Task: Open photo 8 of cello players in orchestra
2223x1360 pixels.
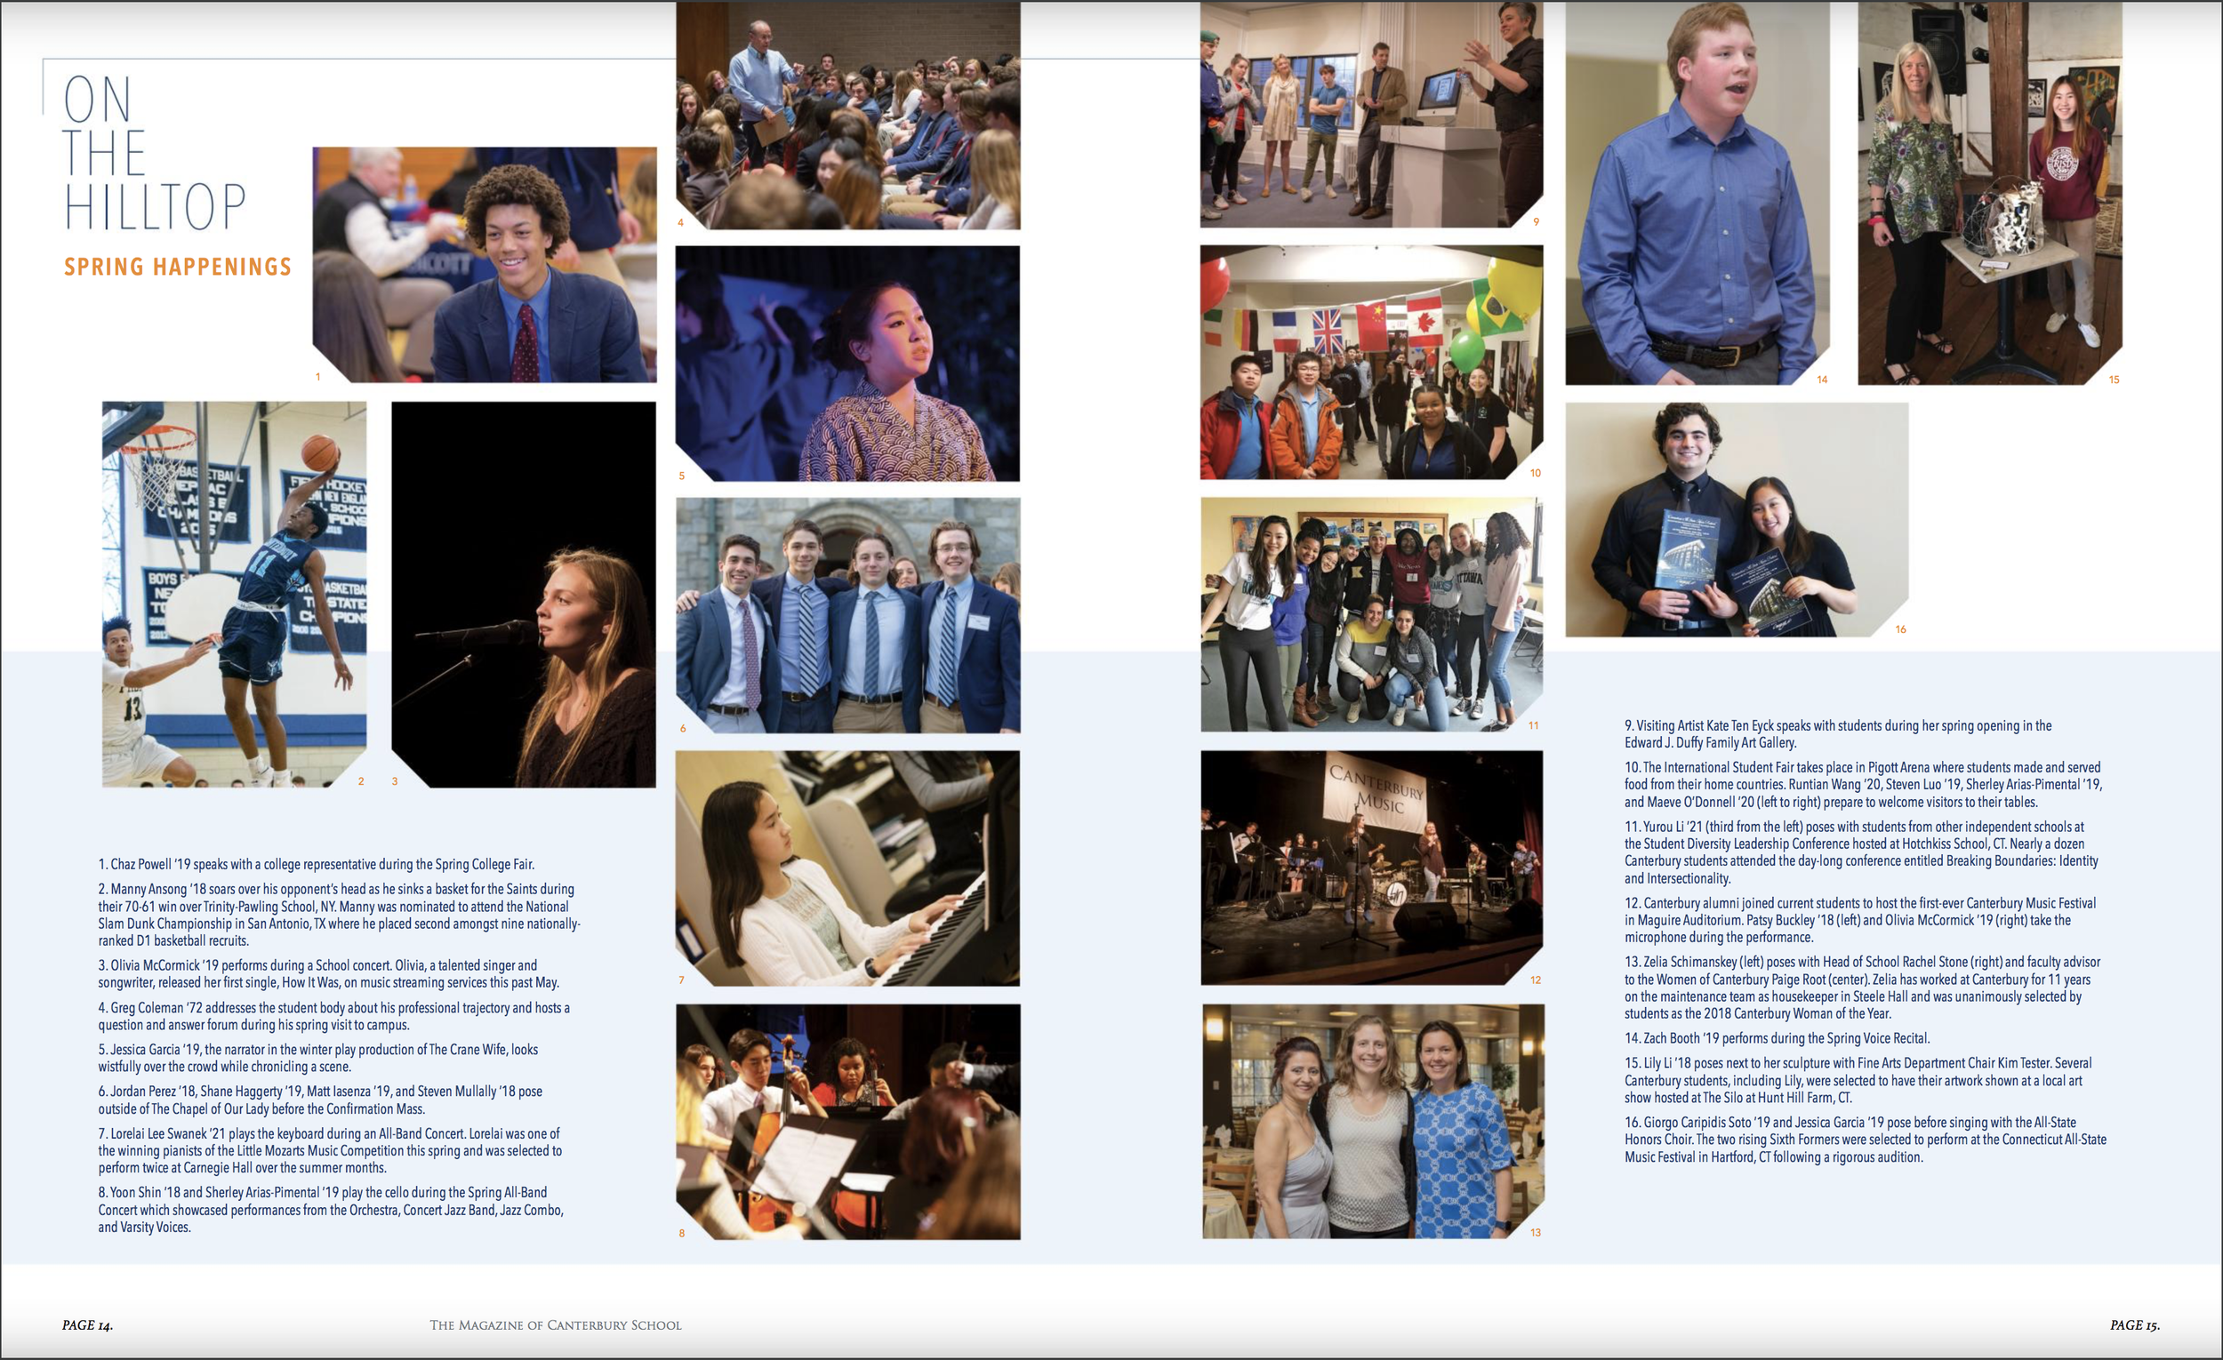Action: click(848, 1122)
